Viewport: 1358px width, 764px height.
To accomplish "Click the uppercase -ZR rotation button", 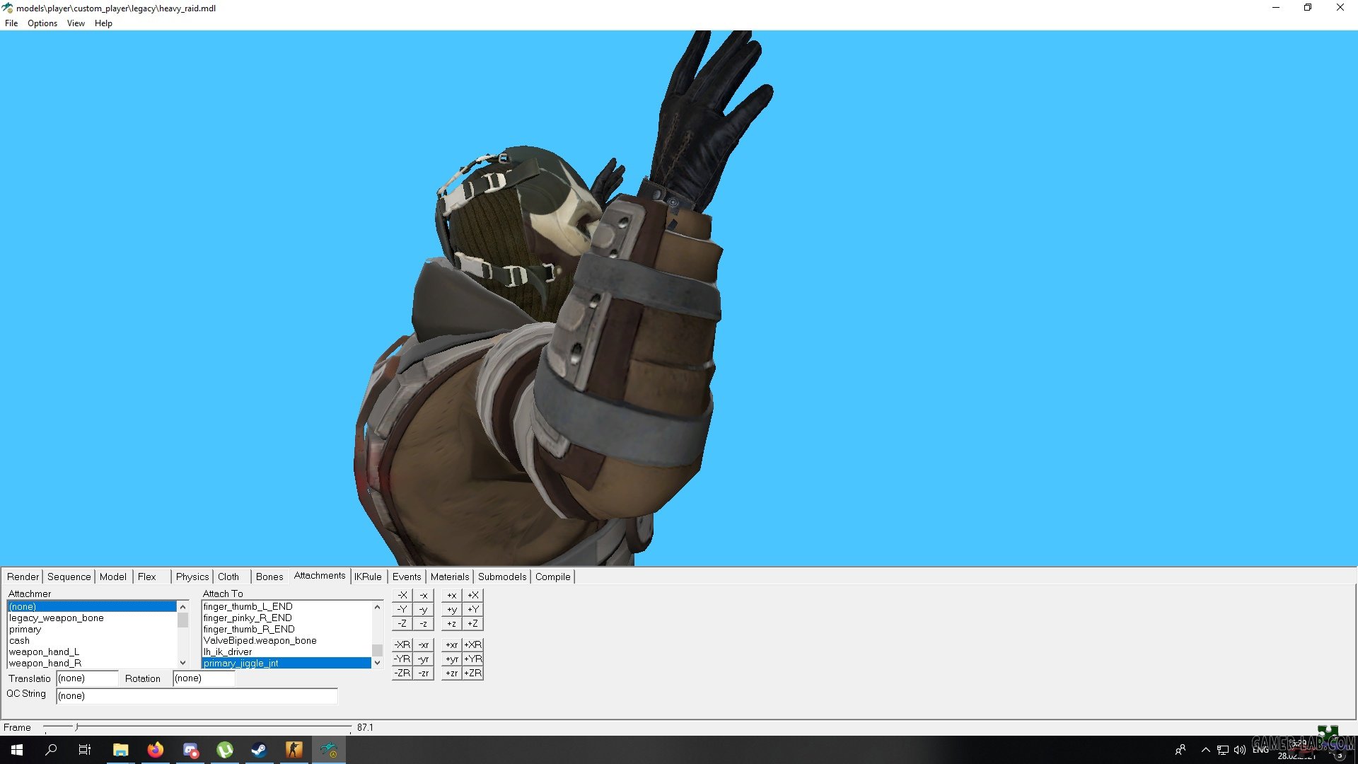I will [402, 673].
